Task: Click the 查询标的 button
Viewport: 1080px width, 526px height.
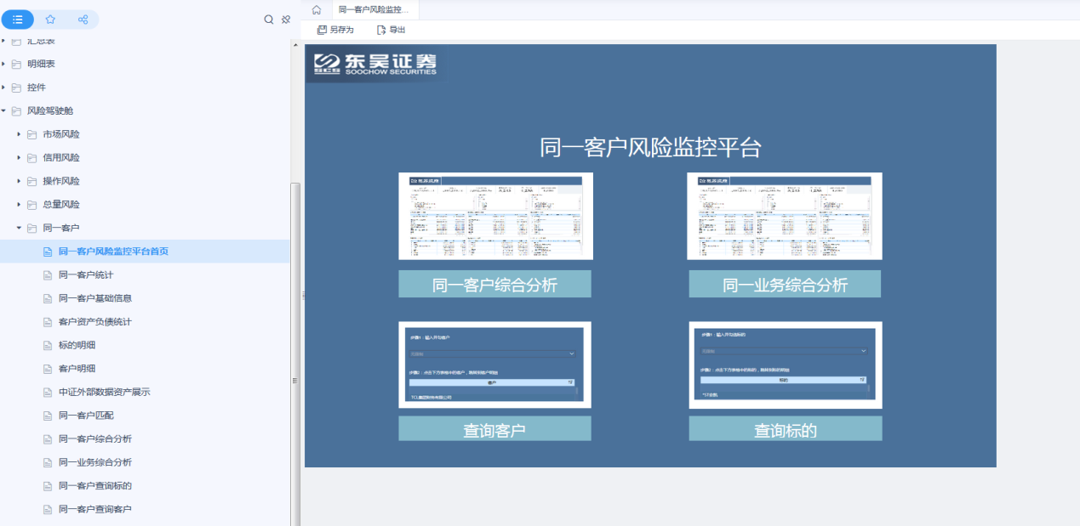Action: 785,429
